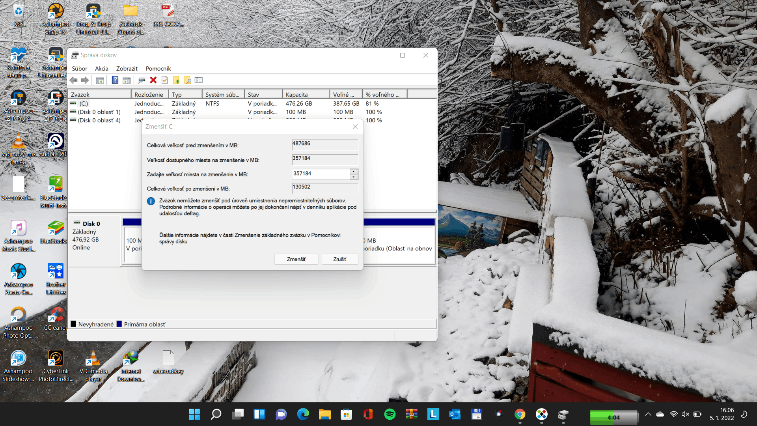Click the show/hide console tree icon

pos(100,80)
